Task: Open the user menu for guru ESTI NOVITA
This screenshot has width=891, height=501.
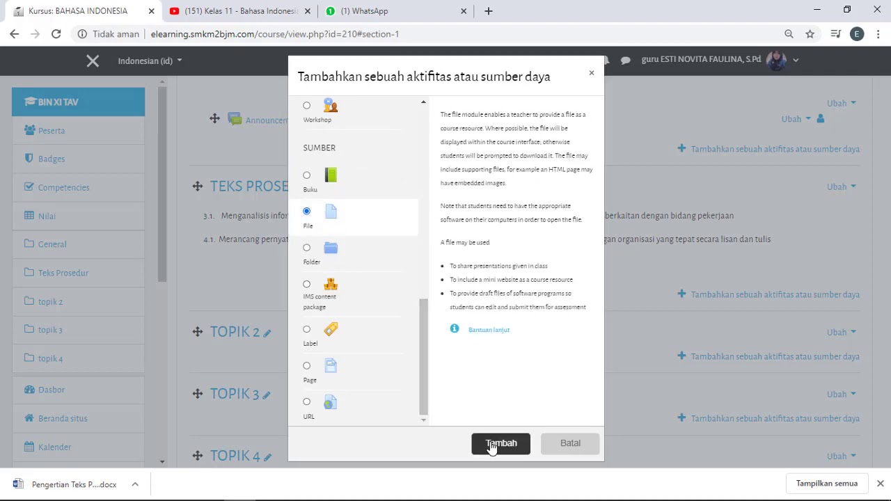Action: pos(720,60)
